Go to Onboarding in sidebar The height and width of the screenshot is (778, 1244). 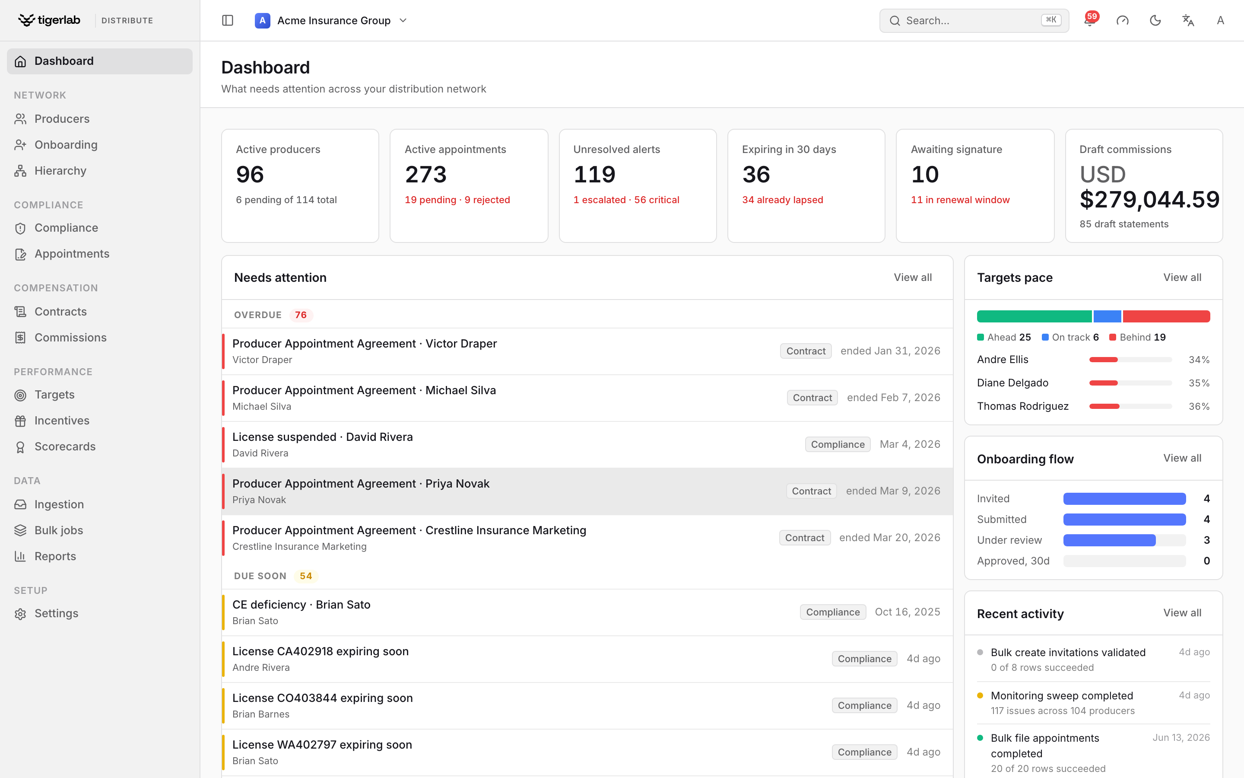point(100,145)
